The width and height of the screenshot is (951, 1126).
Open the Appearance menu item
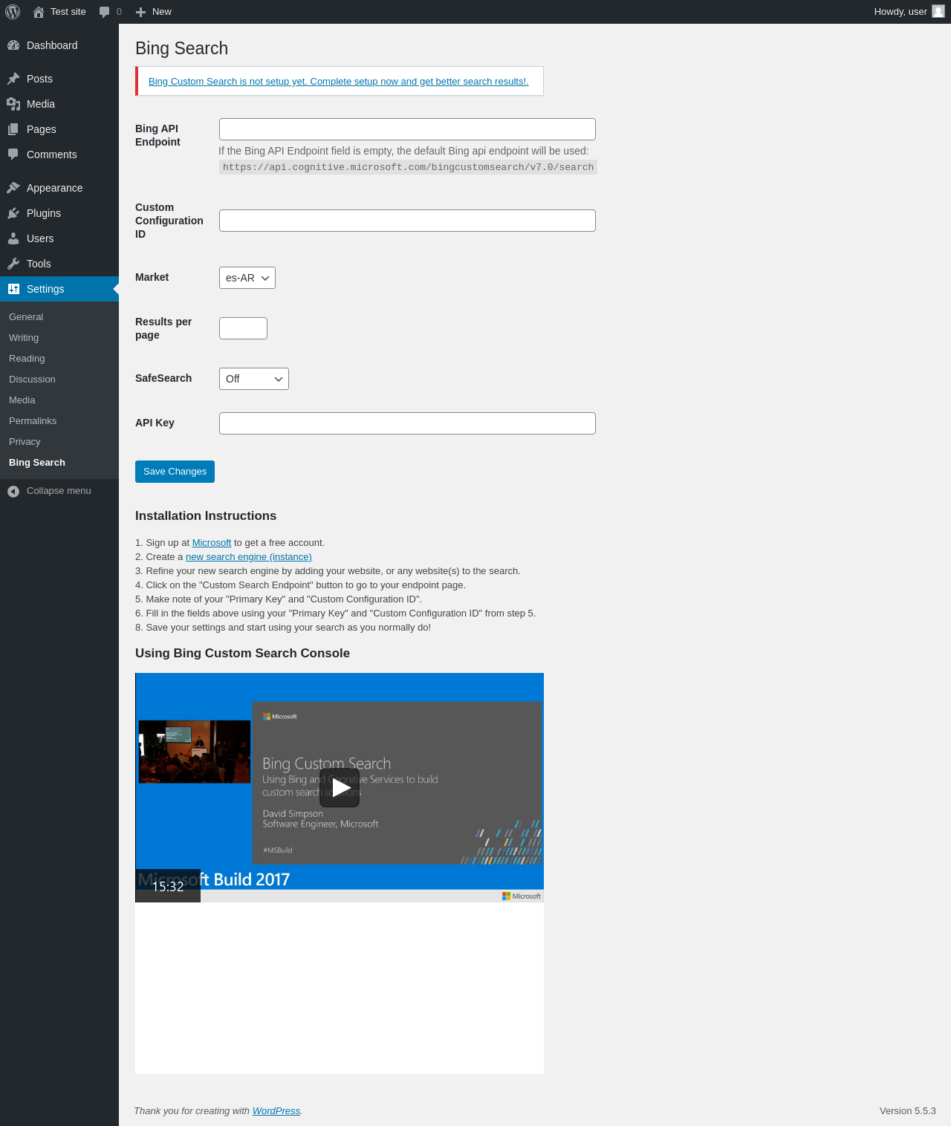click(x=59, y=188)
